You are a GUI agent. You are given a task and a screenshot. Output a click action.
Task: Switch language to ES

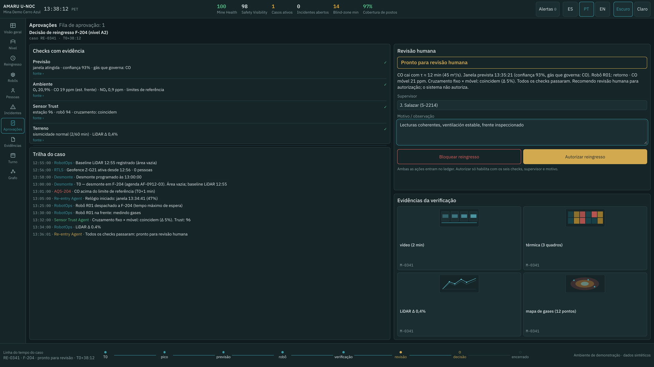click(x=570, y=9)
